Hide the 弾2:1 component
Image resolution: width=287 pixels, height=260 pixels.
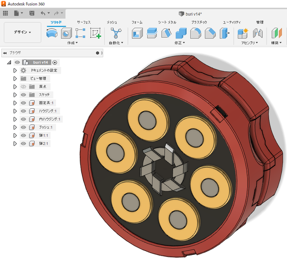(x=23, y=144)
